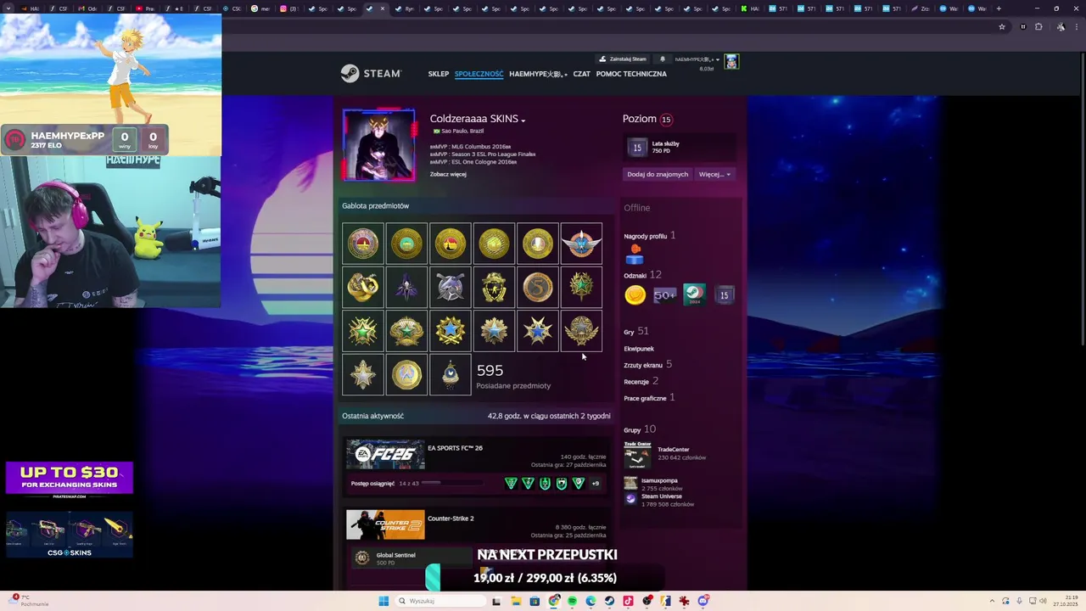Click the Nagrody profilu link
This screenshot has width=1086, height=611.
[x=646, y=236]
